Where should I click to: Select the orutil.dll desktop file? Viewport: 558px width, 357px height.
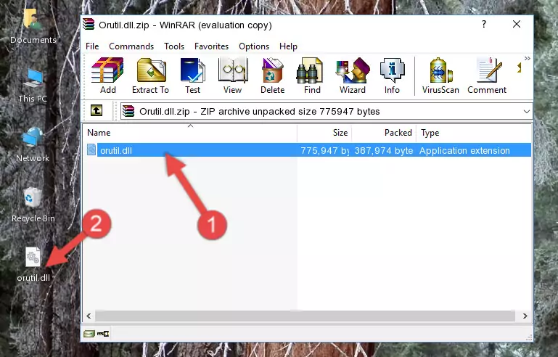33,264
